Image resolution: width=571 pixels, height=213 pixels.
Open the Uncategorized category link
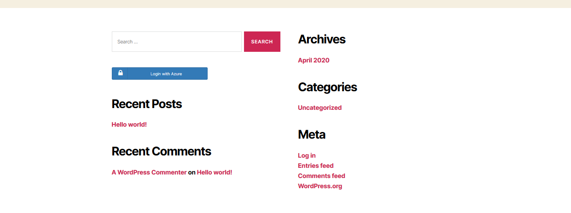pyautogui.click(x=320, y=108)
